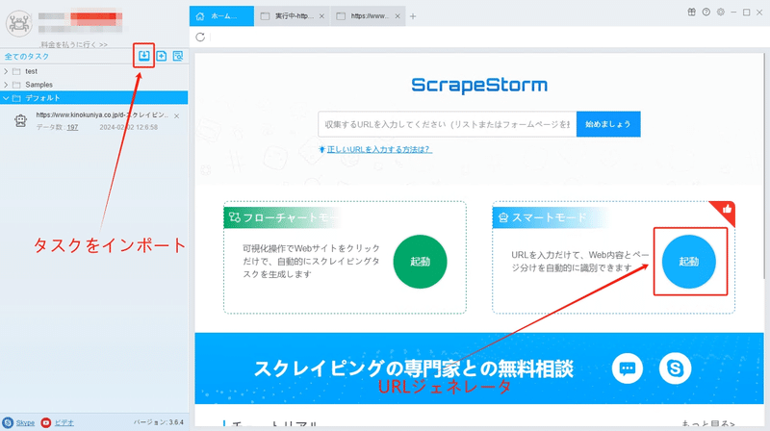Click the vertical scrollbar of home page
The image size is (770, 431).
tap(766, 166)
